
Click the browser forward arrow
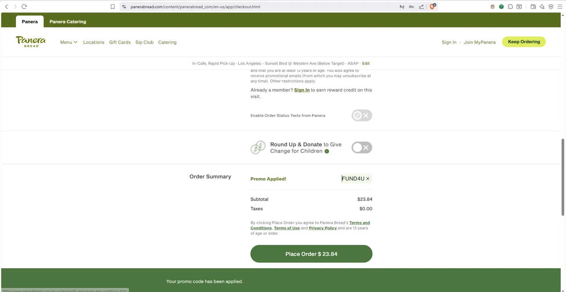(x=15, y=7)
